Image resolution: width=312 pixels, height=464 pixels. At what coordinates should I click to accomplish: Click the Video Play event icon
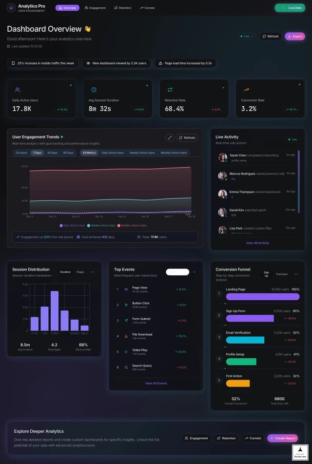tap(126, 351)
